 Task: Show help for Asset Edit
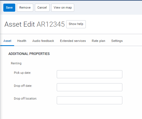pyautogui.click(x=76, y=24)
